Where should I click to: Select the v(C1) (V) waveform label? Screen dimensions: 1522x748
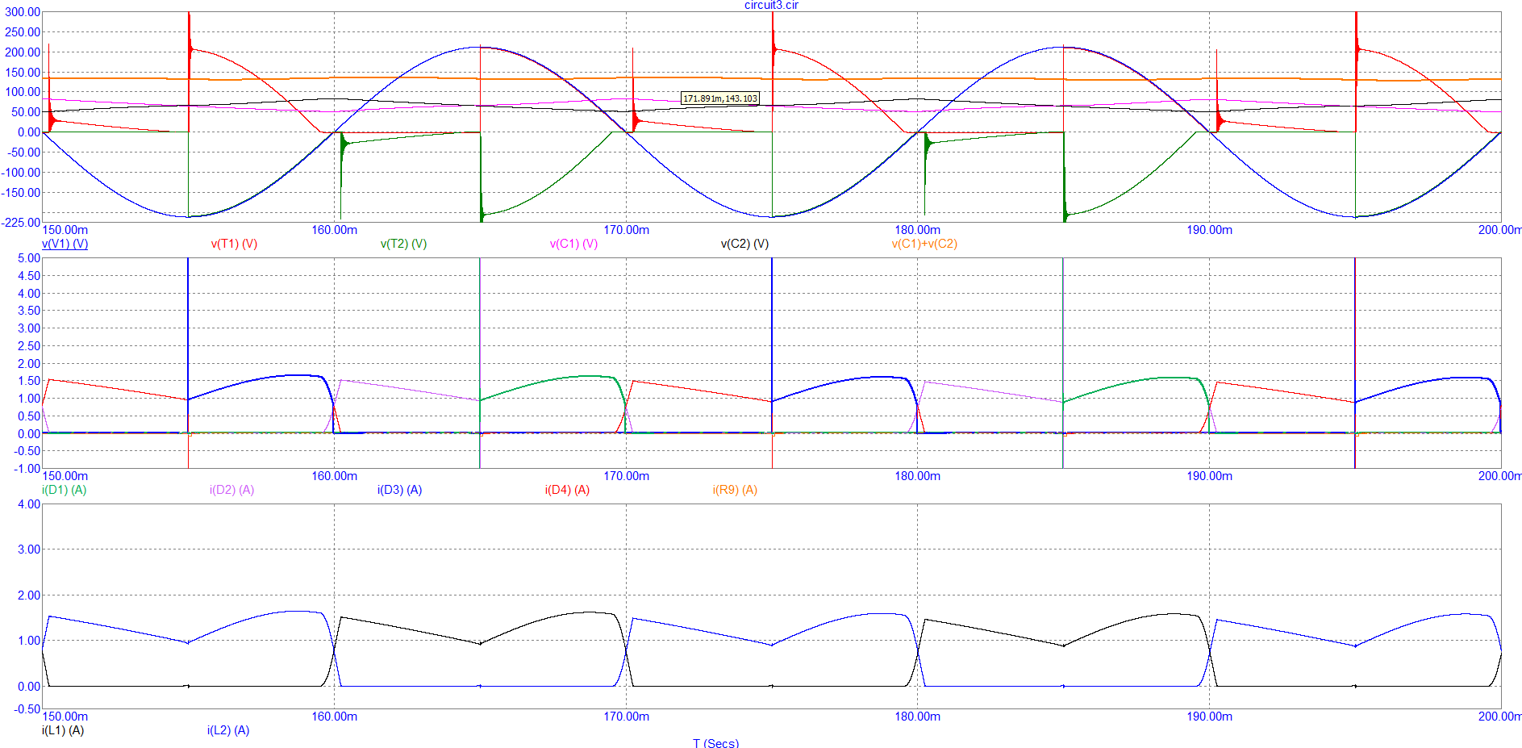tap(573, 244)
